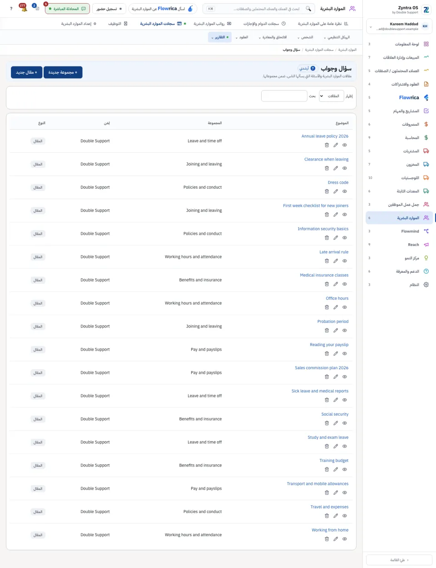
Task: Ask Flowrica about HR from the top bar
Action: (x=163, y=9)
